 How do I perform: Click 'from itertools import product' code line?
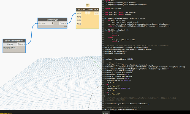118,14
